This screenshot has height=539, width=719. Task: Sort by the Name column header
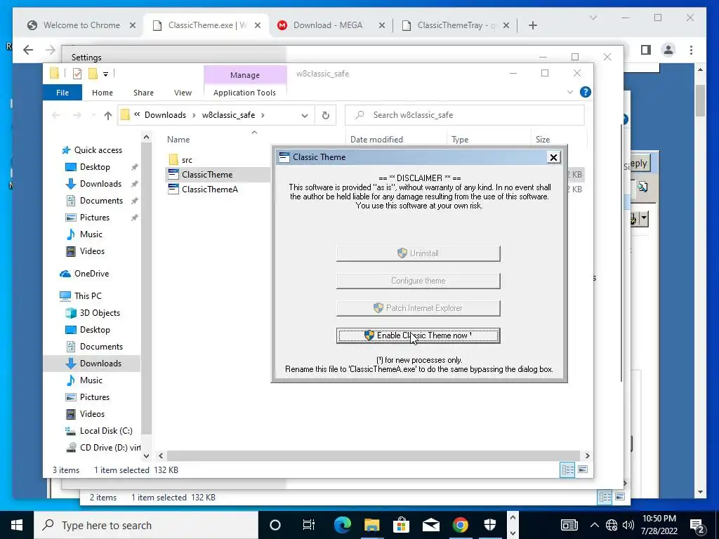click(x=178, y=140)
